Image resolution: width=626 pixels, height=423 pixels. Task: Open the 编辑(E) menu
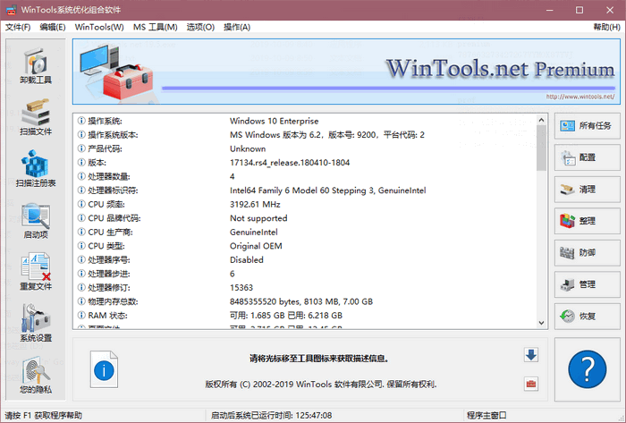(x=52, y=27)
